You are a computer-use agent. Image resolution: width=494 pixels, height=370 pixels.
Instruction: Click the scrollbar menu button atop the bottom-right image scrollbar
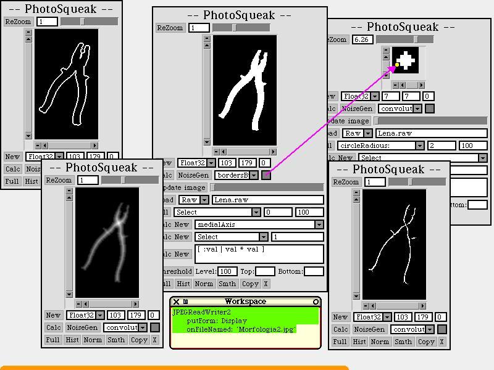357,192
